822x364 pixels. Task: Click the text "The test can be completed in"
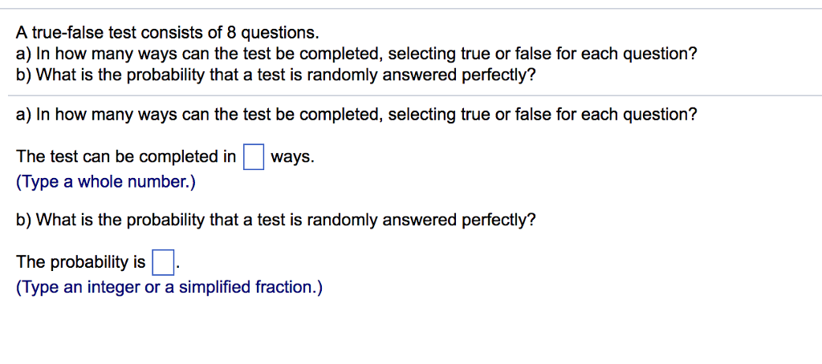pyautogui.click(x=126, y=156)
